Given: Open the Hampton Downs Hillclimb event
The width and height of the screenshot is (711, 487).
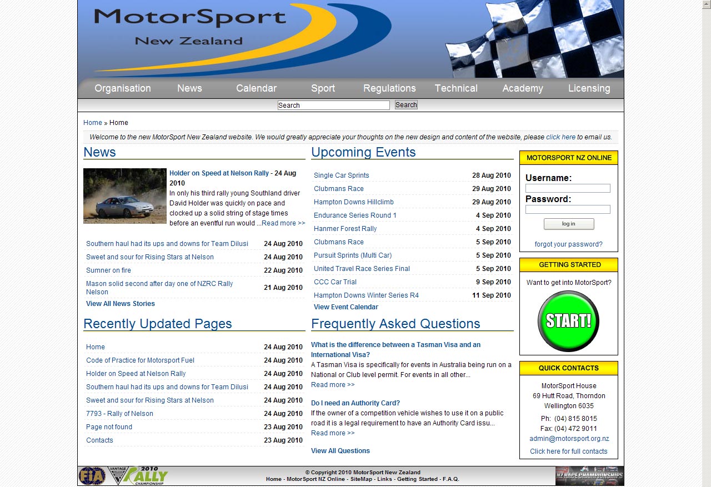Looking at the screenshot, I should click(354, 202).
